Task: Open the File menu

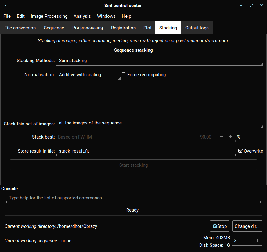Action: [x=7, y=16]
